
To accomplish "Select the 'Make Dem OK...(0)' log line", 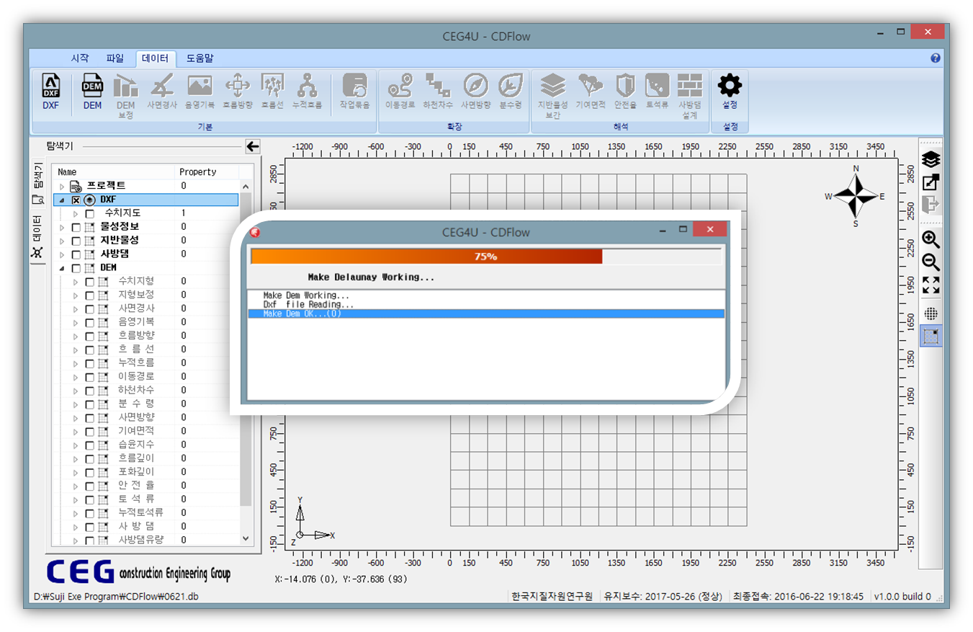I will (486, 314).
